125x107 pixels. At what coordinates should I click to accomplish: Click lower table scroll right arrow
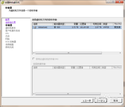(120, 94)
